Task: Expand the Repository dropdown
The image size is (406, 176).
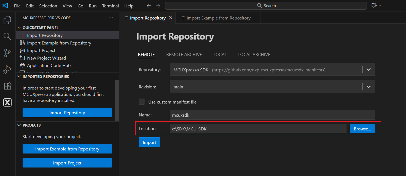Action: point(369,70)
